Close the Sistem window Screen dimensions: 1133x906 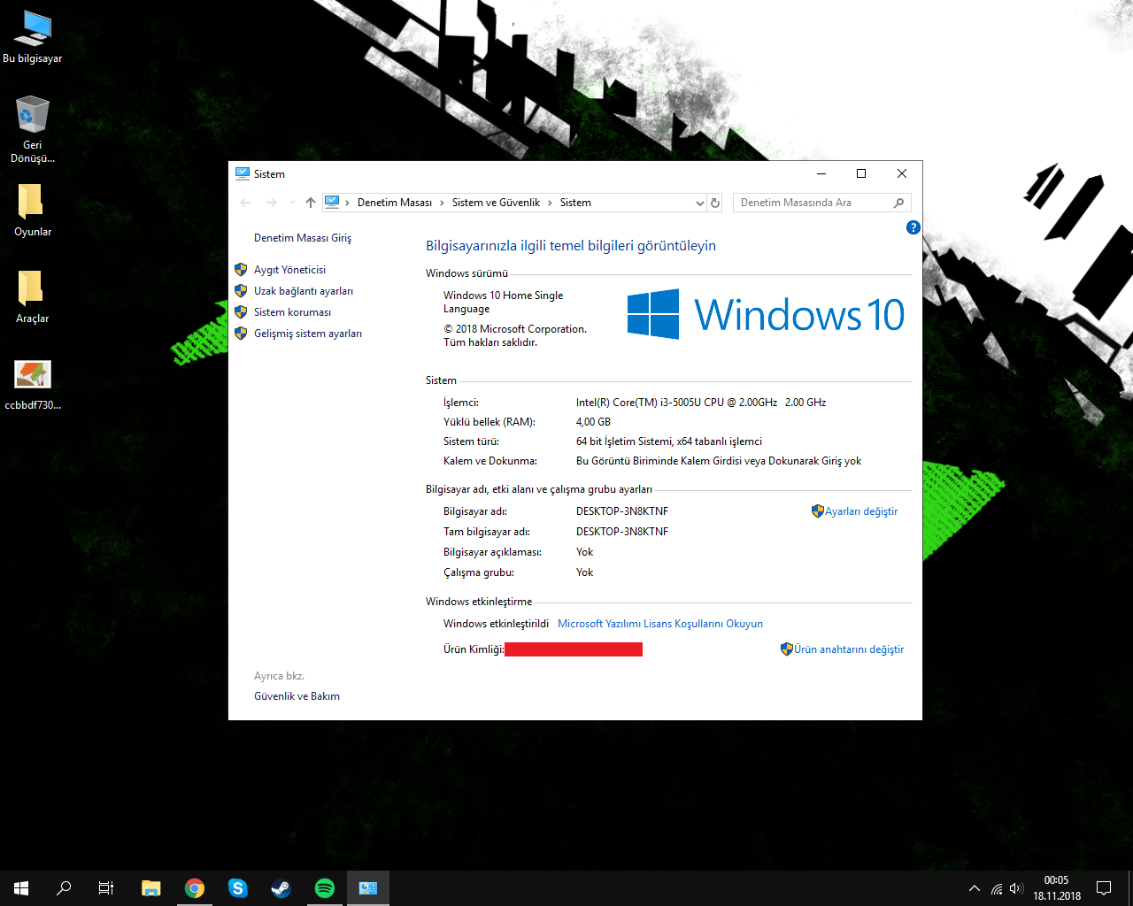point(902,173)
